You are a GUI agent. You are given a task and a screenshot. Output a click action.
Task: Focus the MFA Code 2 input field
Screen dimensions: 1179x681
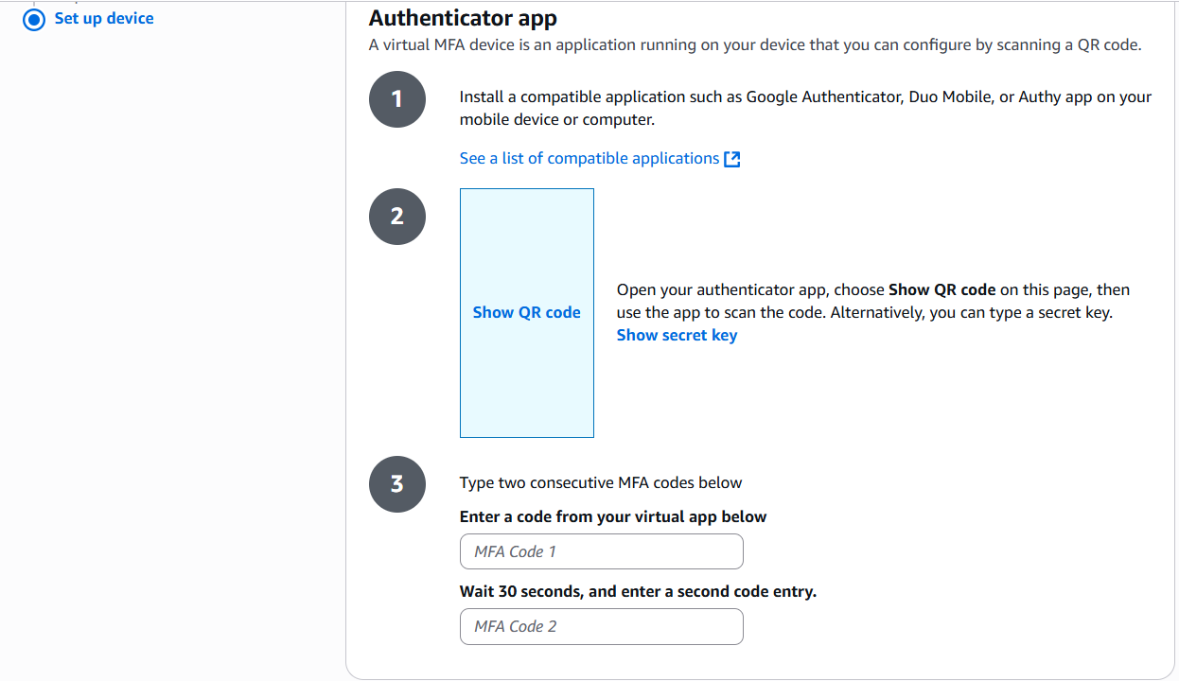(601, 626)
